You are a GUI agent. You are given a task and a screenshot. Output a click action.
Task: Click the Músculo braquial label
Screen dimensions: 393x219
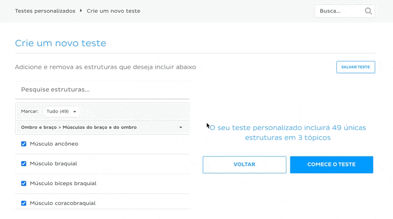point(54,164)
